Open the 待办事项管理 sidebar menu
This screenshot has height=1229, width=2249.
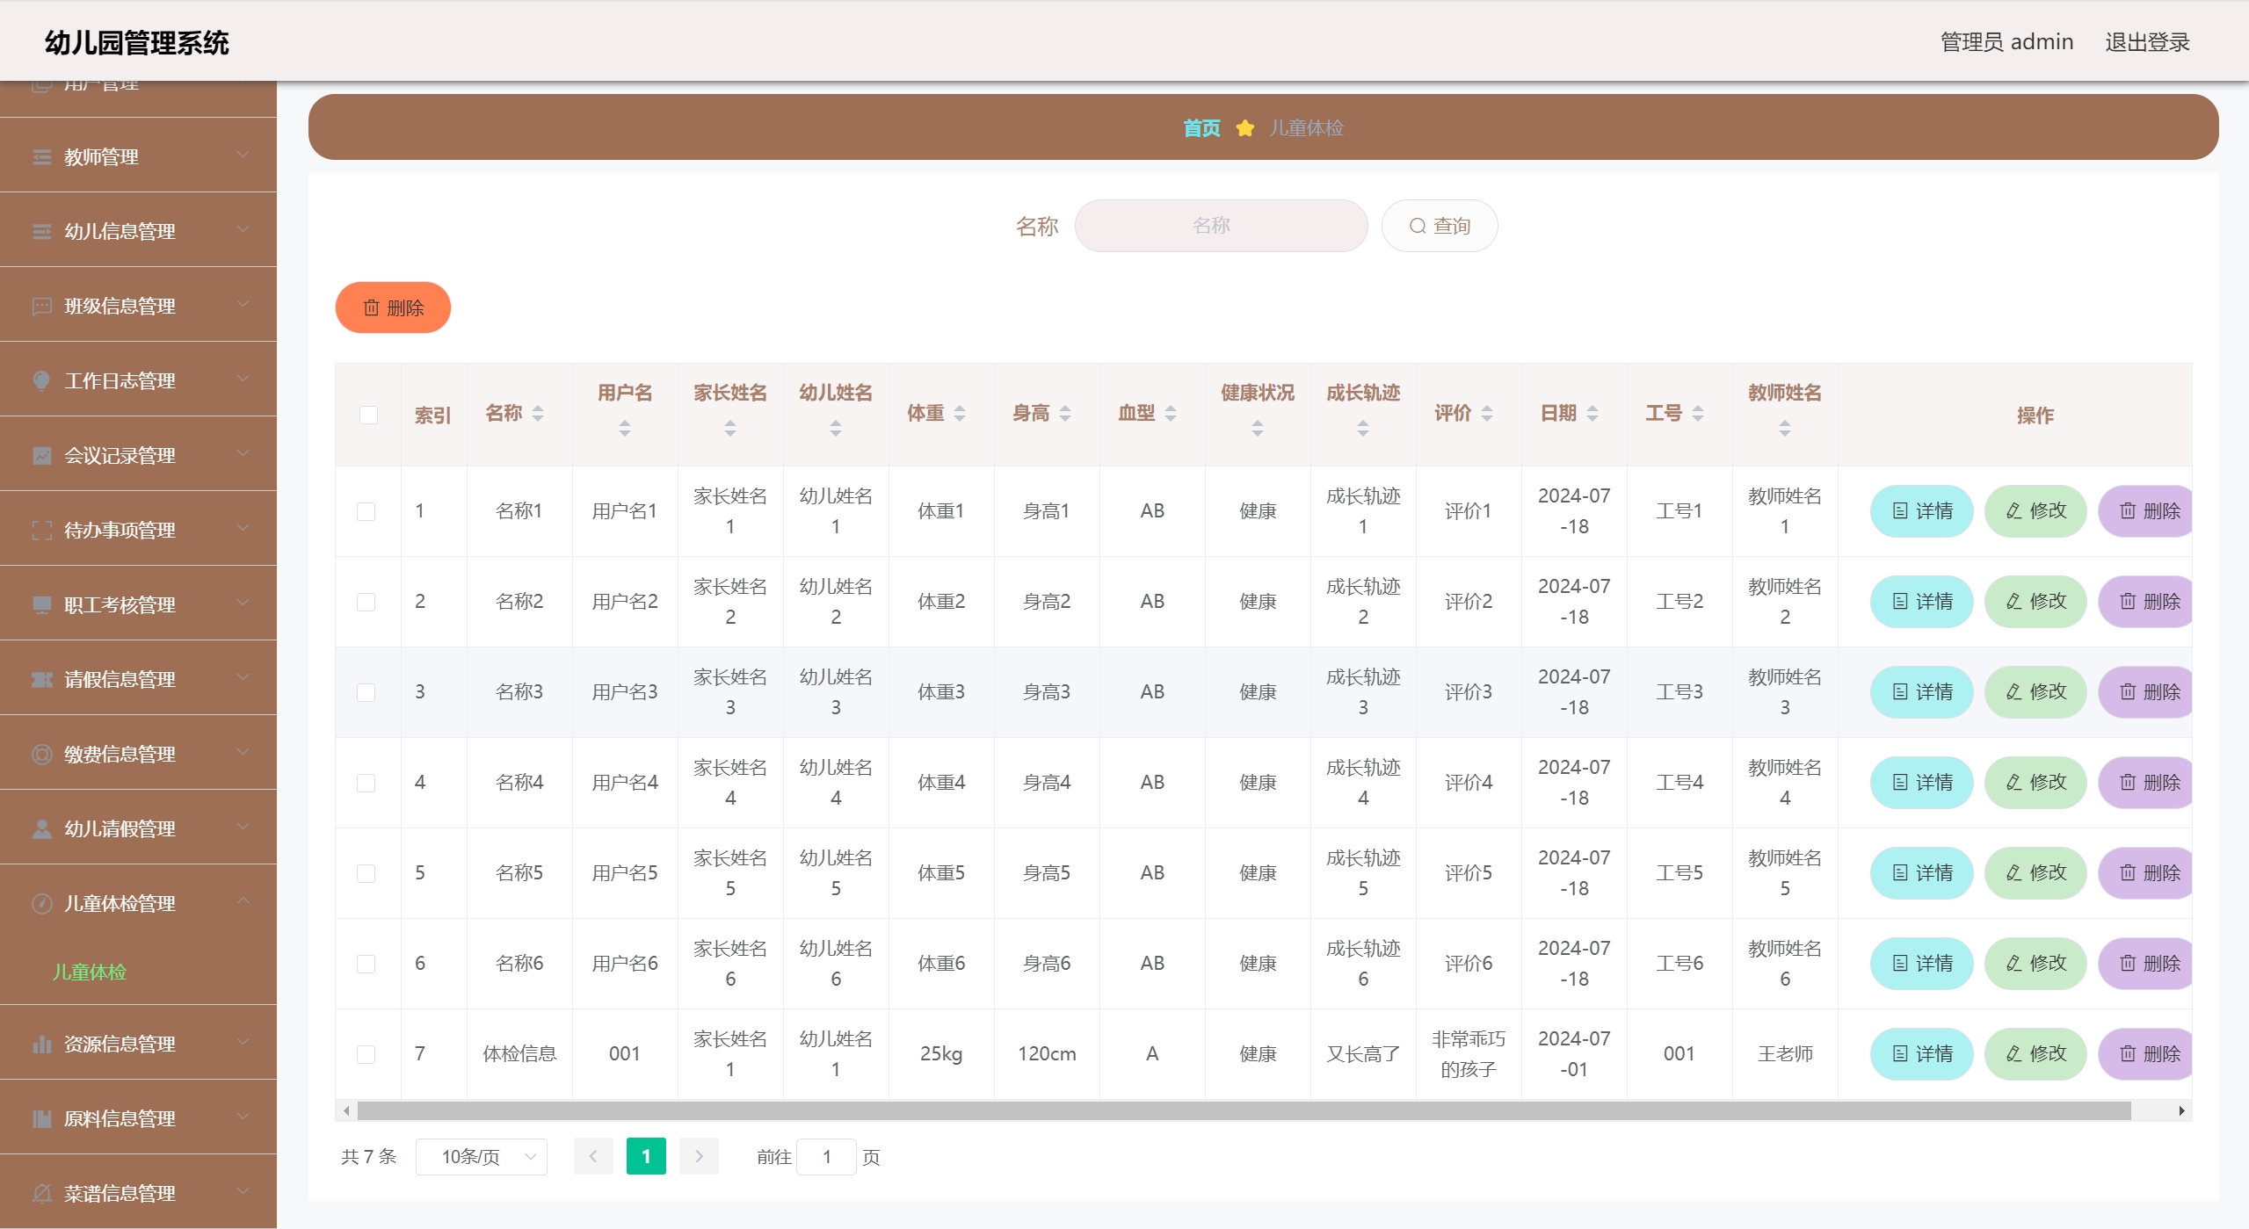[x=120, y=530]
